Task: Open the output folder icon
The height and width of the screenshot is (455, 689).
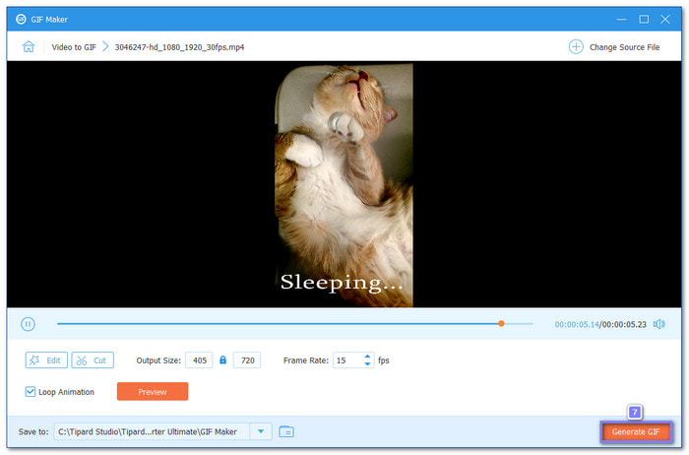Action: point(286,431)
